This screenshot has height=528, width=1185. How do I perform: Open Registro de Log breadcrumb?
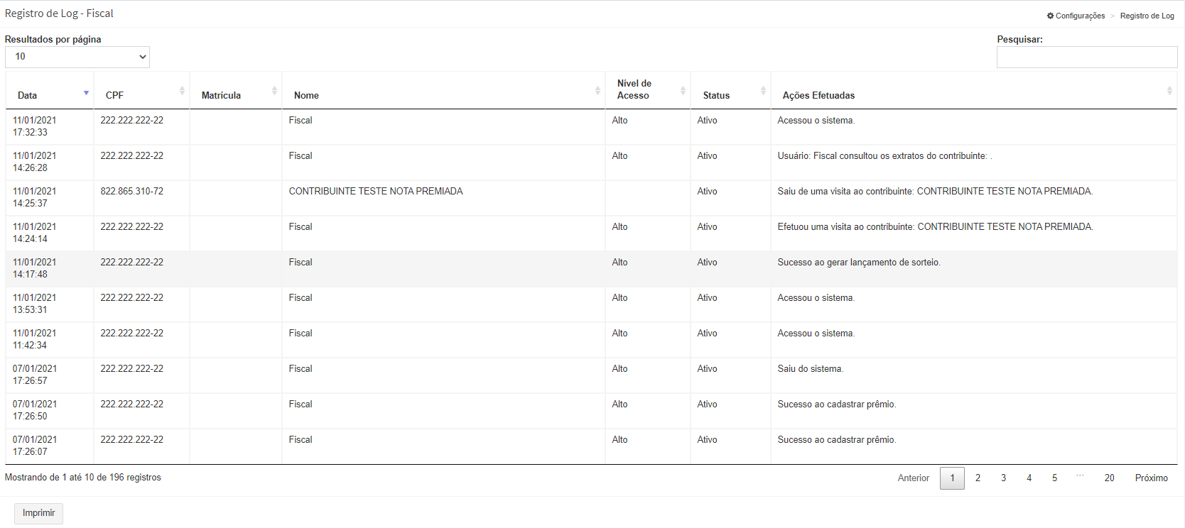point(1147,16)
